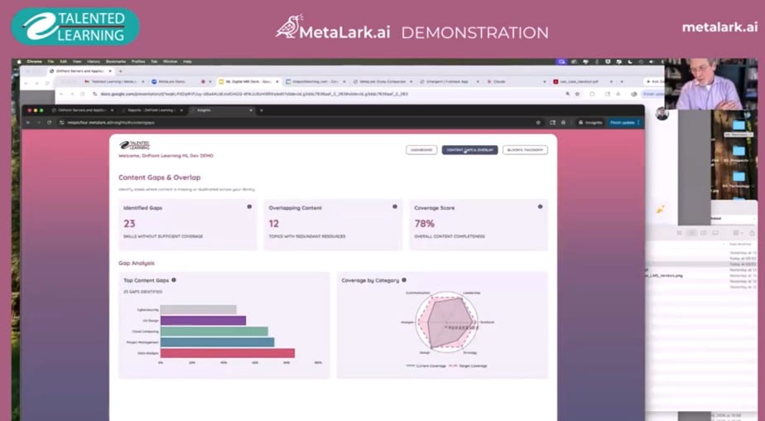Click the gray Cybersecurity bar in the chart
Screen dimensions: 765x421
pyautogui.click(x=198, y=309)
